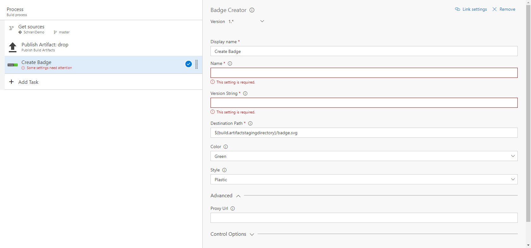Open the Color dropdown showing Green
The height and width of the screenshot is (248, 531).
click(x=364, y=156)
